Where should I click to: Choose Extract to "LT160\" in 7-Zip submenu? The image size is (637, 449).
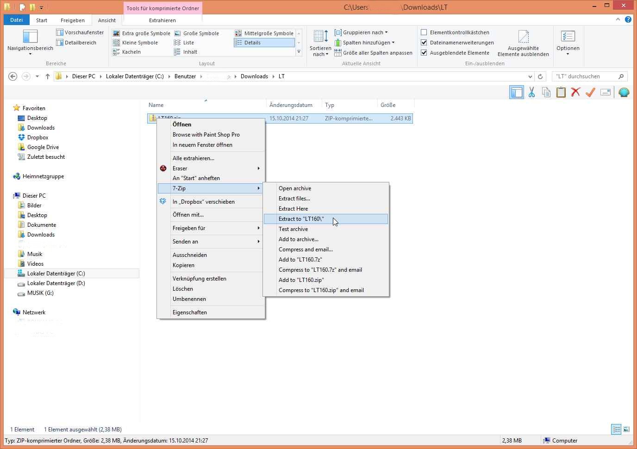326,219
